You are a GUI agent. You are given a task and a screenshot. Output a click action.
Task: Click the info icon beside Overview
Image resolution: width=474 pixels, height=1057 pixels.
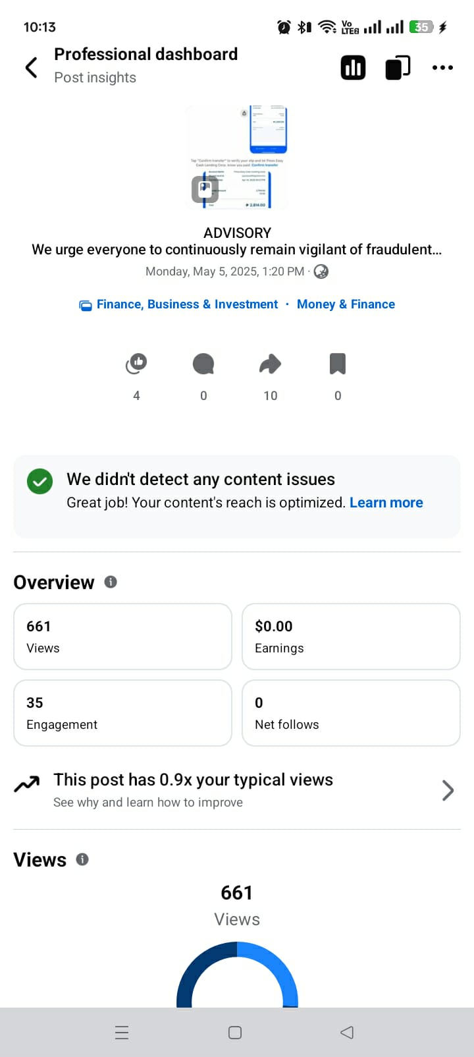(x=111, y=582)
